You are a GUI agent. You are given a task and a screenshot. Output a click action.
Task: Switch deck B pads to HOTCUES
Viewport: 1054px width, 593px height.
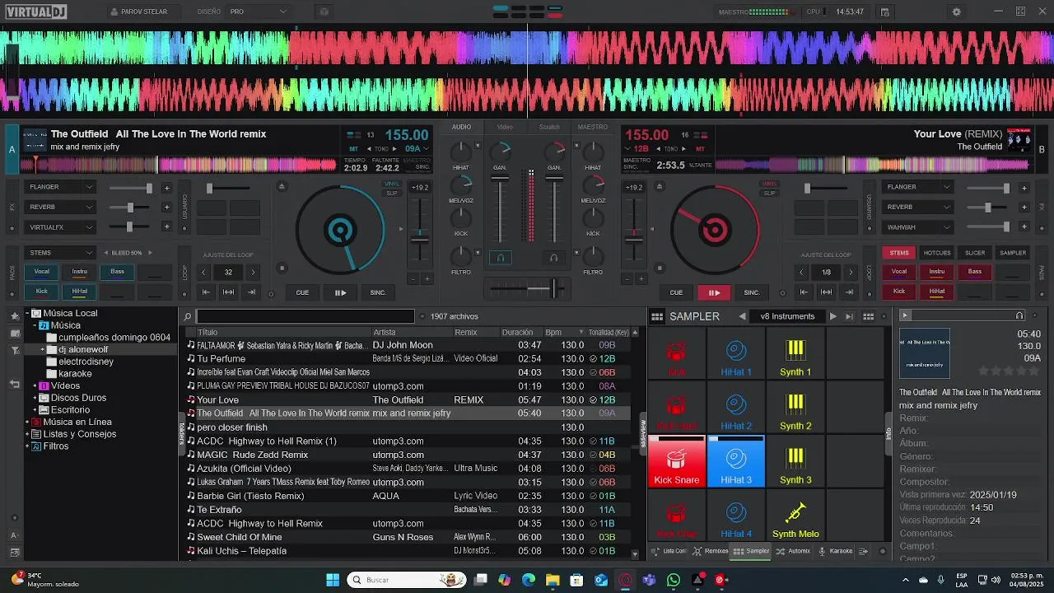click(937, 253)
